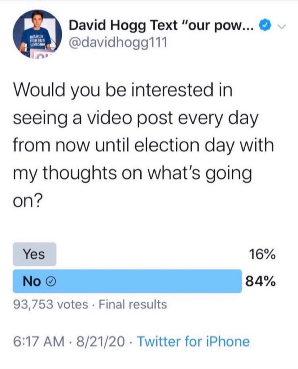Click the Final results label
This screenshot has width=298, height=369.
coord(133,304)
